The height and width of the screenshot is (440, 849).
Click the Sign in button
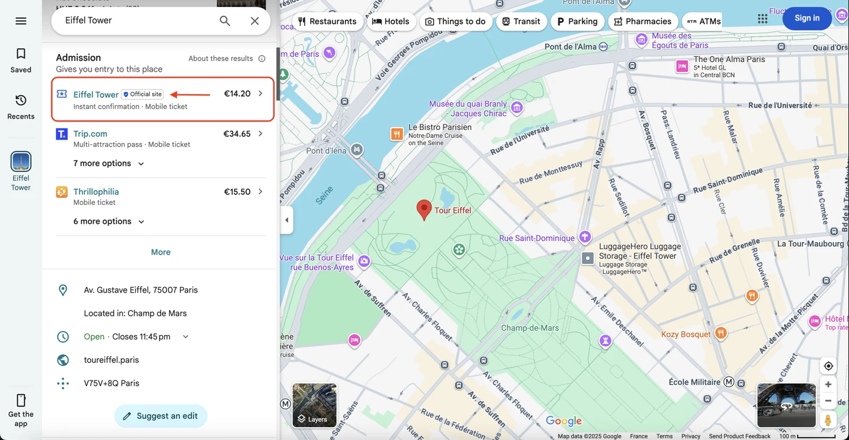click(807, 18)
